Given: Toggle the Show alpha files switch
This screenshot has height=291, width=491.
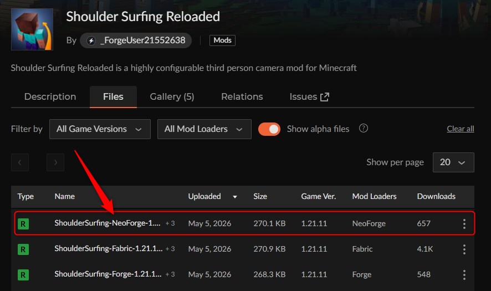Looking at the screenshot, I should [269, 129].
